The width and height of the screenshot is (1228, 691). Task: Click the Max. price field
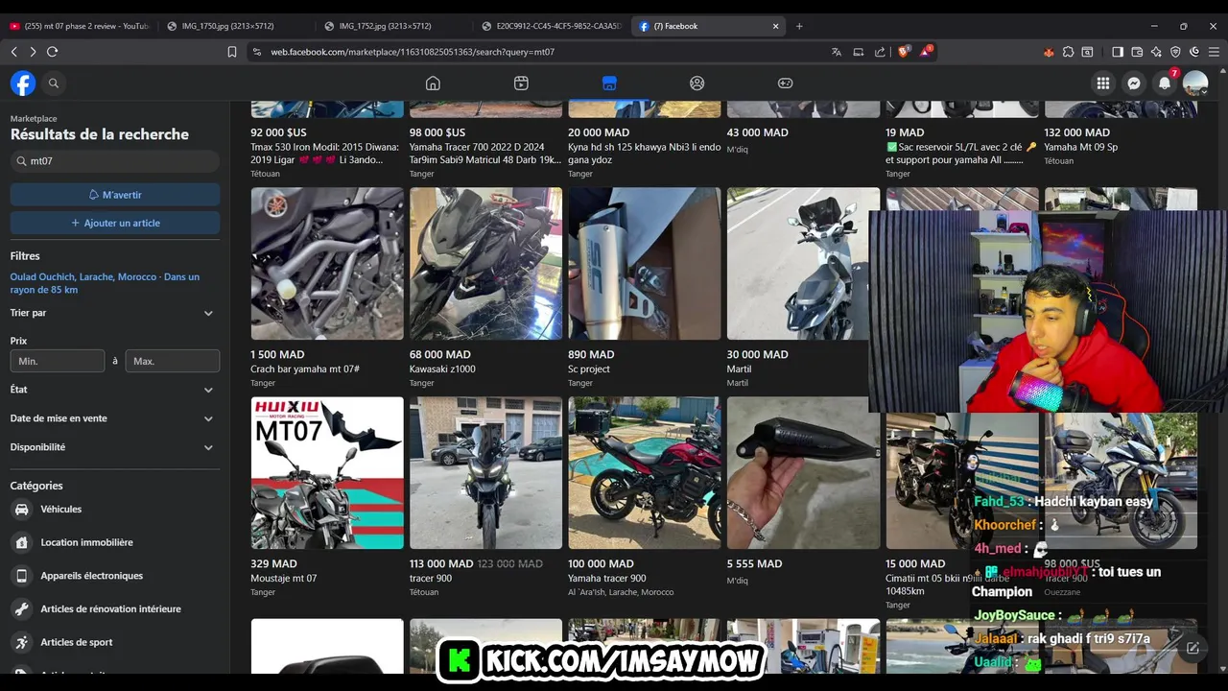pyautogui.click(x=173, y=361)
